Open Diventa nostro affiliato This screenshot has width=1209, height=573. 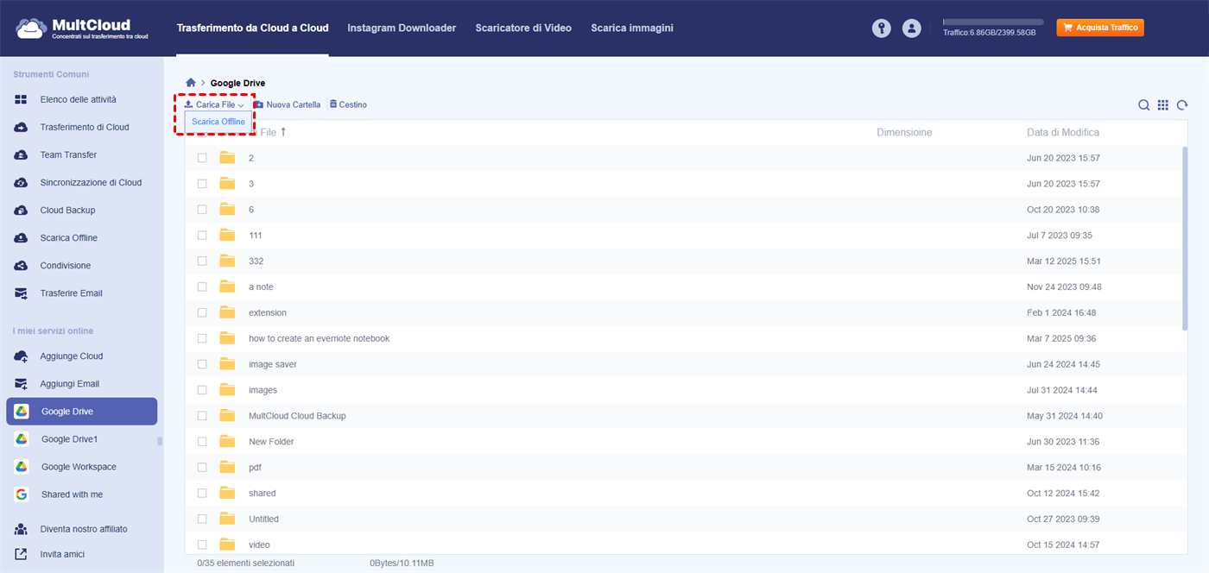pyautogui.click(x=83, y=528)
